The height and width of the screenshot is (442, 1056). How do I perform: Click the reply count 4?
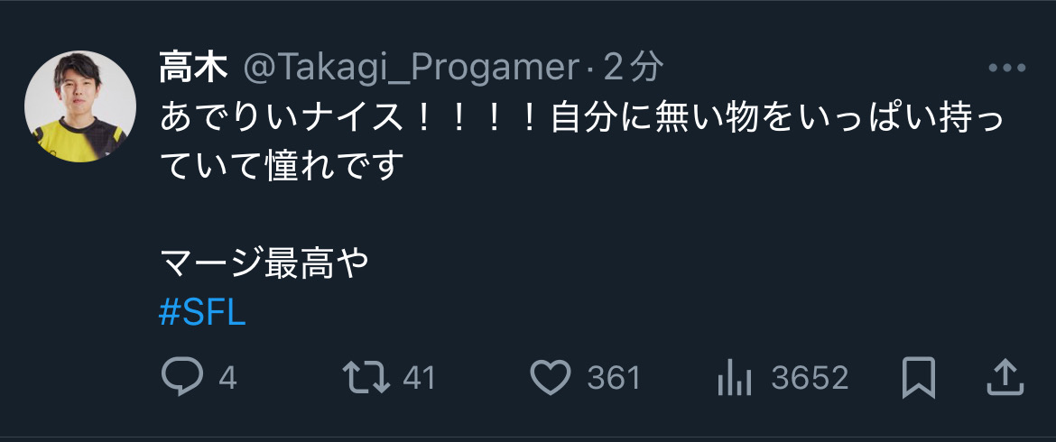tap(227, 378)
